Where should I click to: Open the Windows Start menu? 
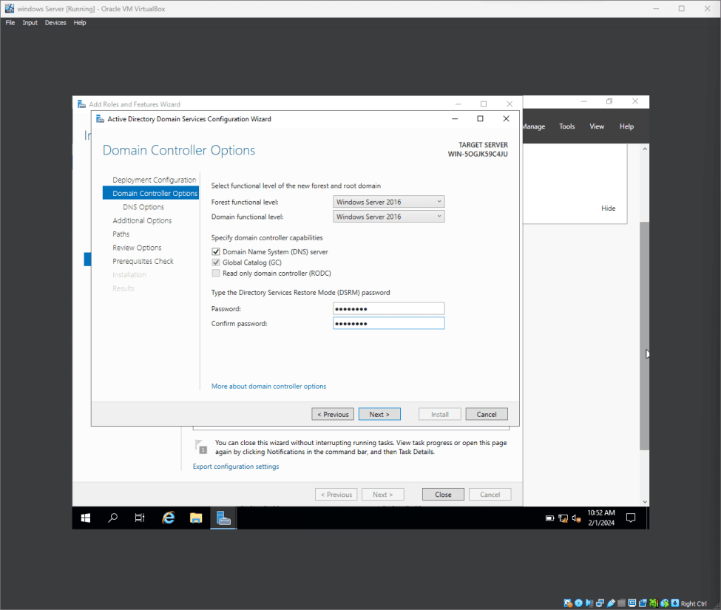[86, 518]
